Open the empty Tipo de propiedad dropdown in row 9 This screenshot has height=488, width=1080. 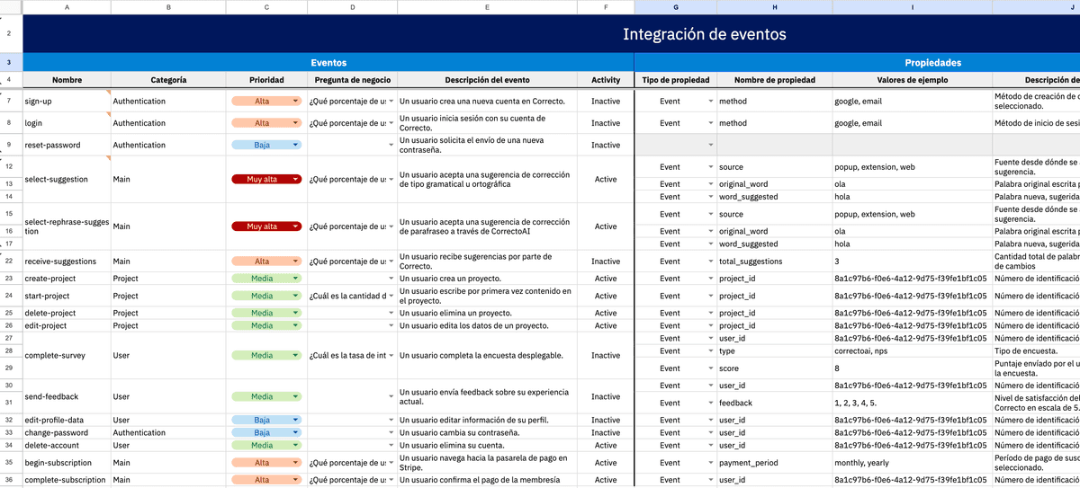coord(676,145)
